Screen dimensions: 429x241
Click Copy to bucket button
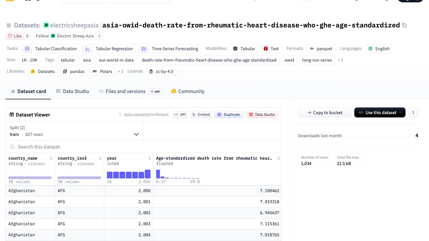click(325, 112)
